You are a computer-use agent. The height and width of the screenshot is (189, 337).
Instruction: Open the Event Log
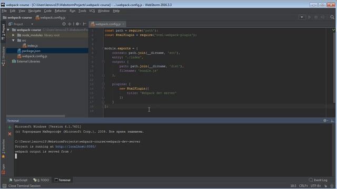click(318, 180)
